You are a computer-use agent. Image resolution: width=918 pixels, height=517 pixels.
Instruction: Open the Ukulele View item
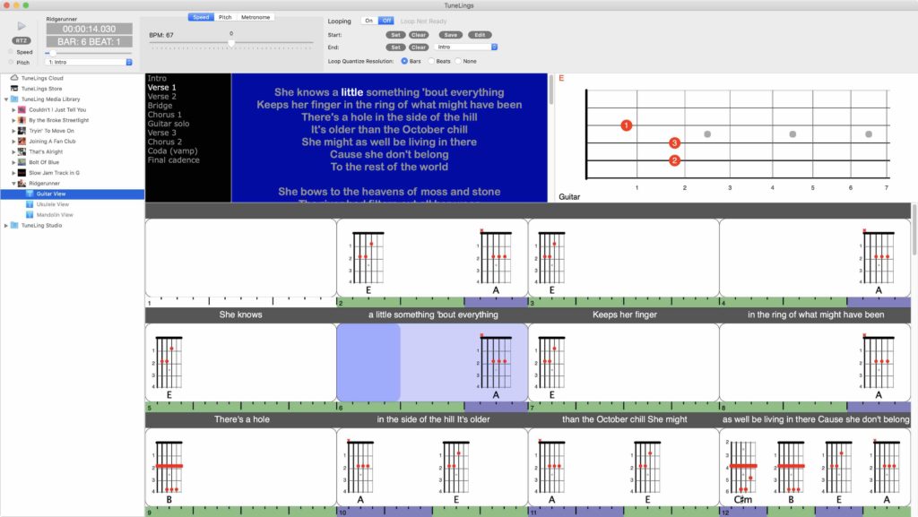click(x=53, y=204)
